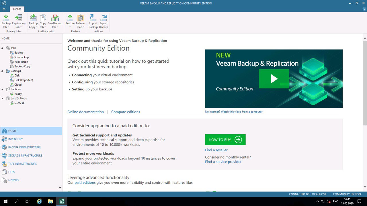Open the Compare editions link
This screenshot has width=367, height=206.
pyautogui.click(x=126, y=112)
